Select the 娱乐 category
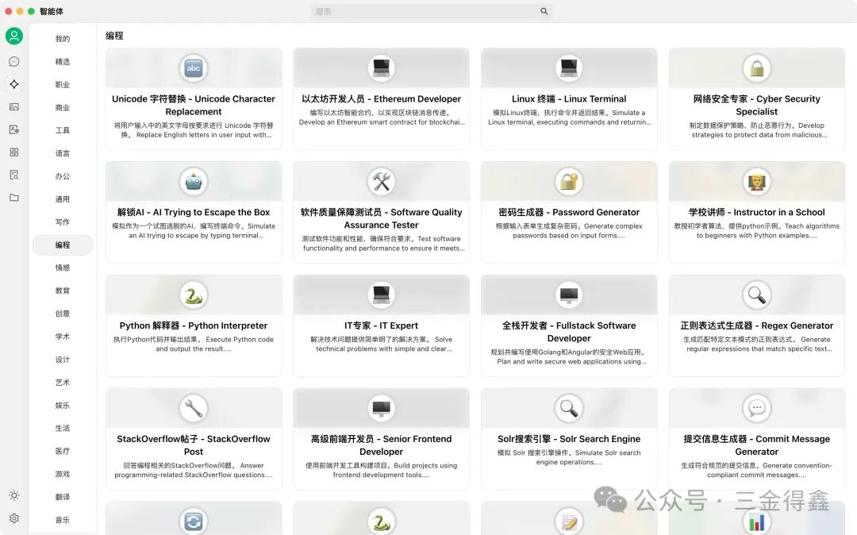Viewport: 857px width, 535px height. click(63, 406)
